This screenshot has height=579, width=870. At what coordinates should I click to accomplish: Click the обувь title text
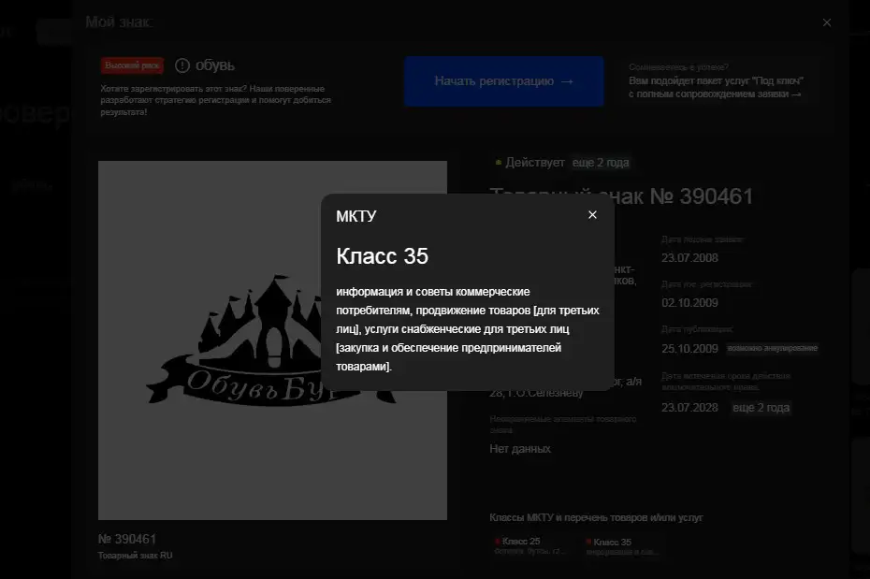pos(215,65)
